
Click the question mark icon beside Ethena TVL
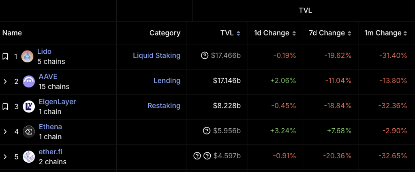pos(206,131)
